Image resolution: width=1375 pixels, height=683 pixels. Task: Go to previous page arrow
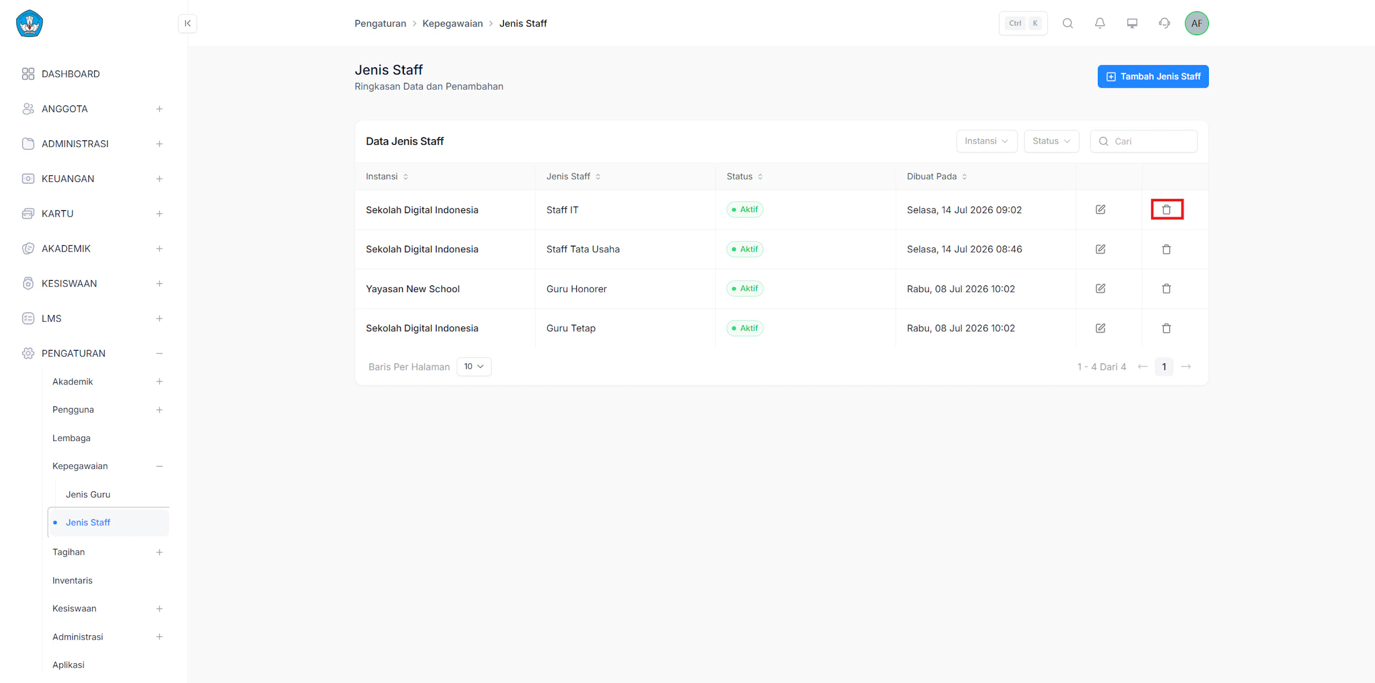coord(1142,366)
